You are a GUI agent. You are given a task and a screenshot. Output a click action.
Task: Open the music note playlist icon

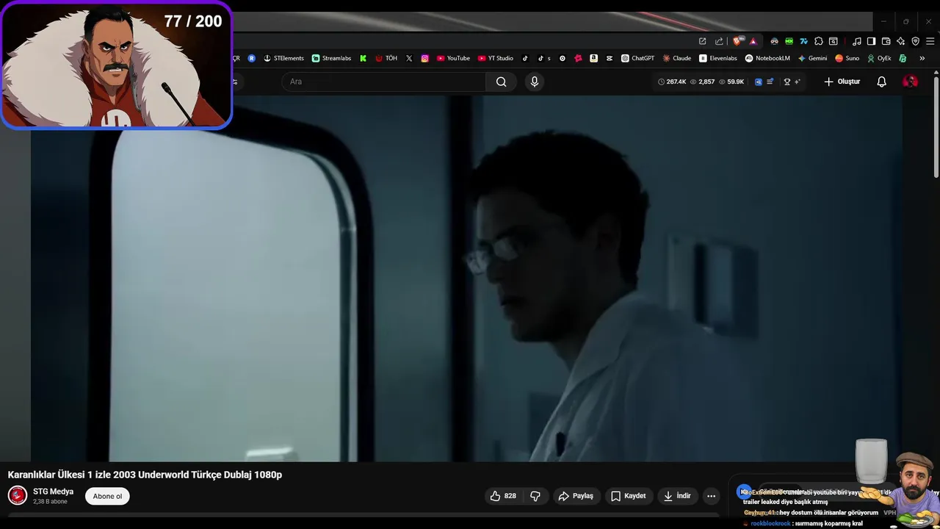(x=856, y=41)
